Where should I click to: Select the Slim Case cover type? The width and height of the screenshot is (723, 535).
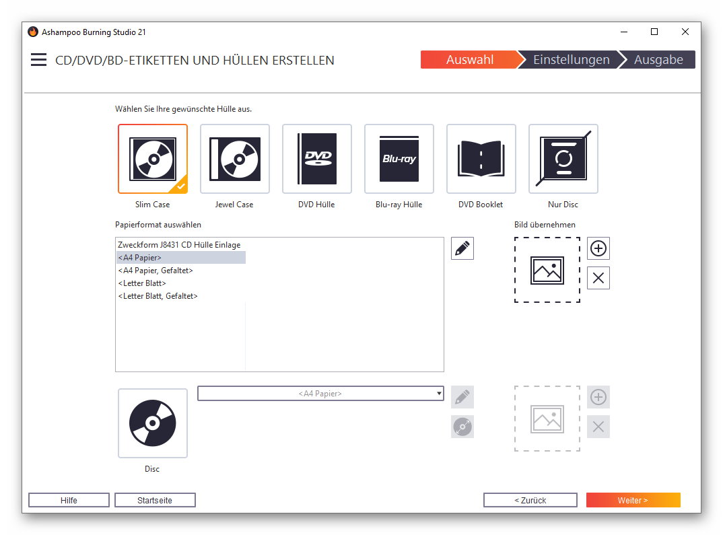pyautogui.click(x=152, y=159)
